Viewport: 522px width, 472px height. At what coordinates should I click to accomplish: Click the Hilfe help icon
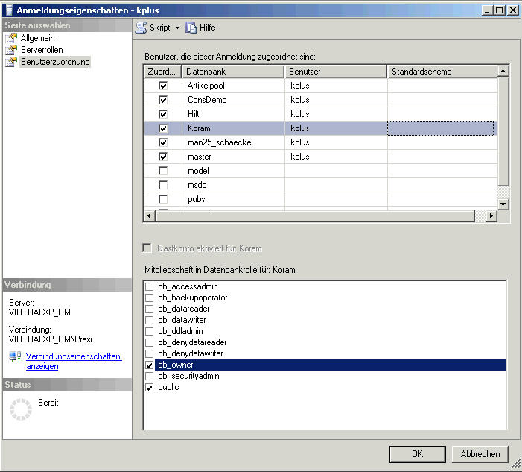[191, 28]
